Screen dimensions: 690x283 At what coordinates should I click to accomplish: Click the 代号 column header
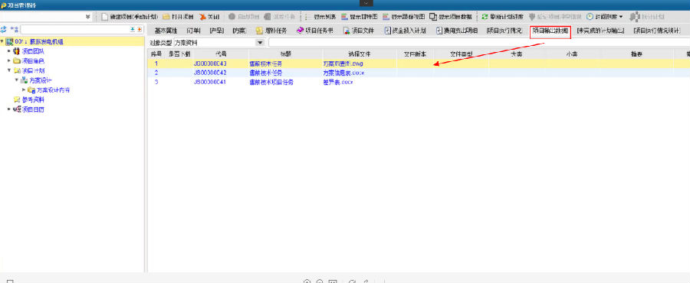[x=221, y=54]
